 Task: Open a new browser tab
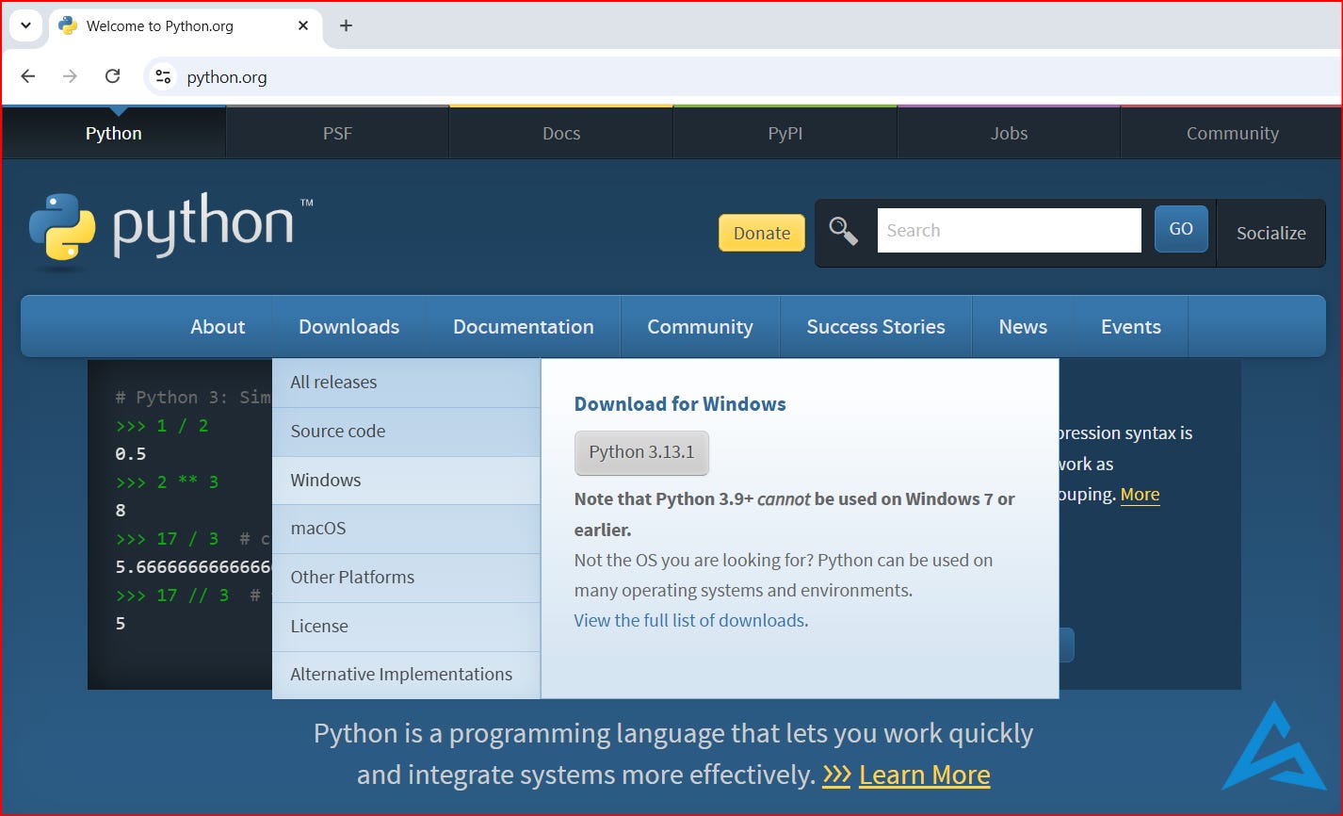[x=346, y=25]
